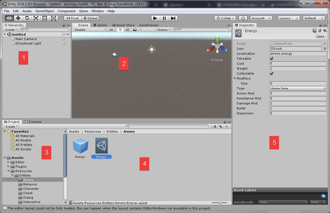Click the Collab button
This screenshot has height=213, width=330.
point(225,18)
